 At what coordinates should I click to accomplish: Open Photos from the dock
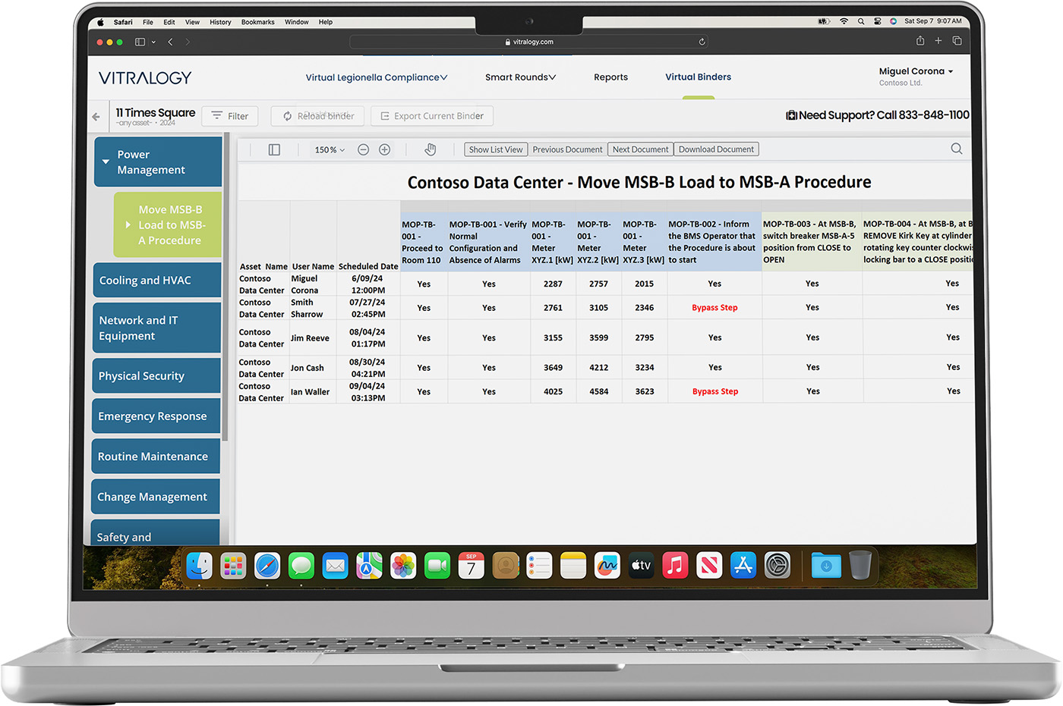pyautogui.click(x=403, y=566)
